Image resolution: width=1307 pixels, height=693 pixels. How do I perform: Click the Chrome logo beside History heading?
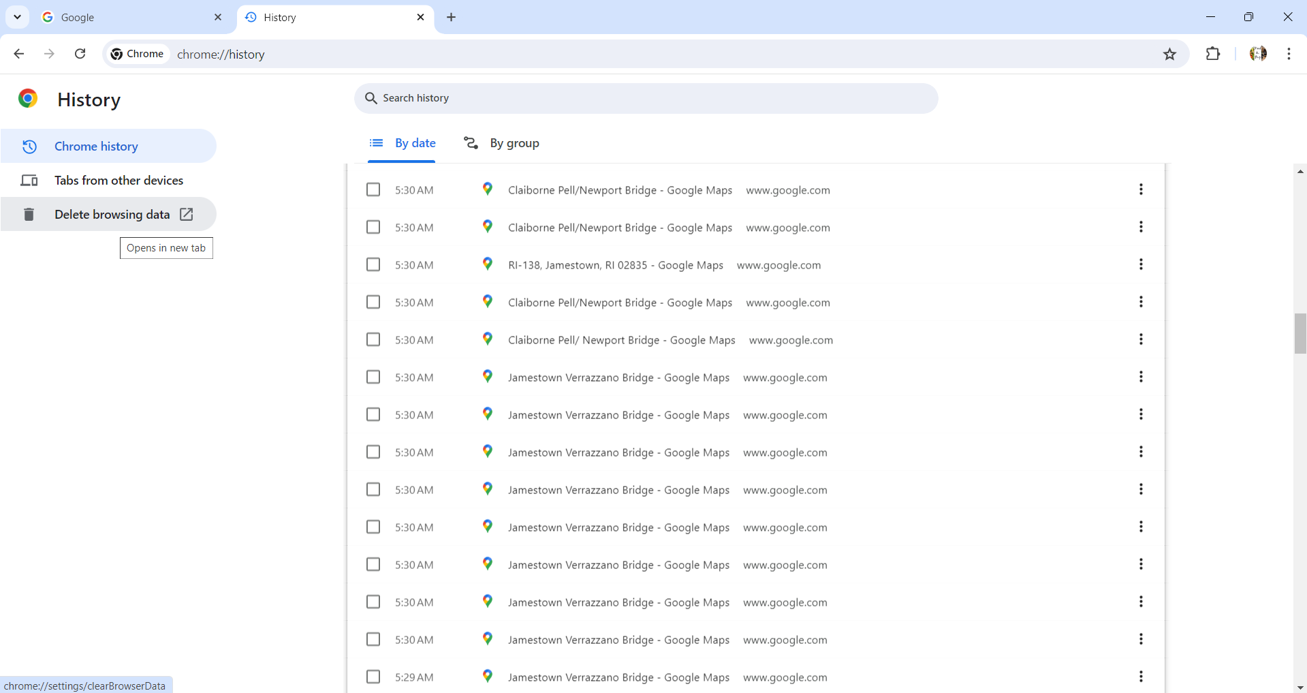28,99
